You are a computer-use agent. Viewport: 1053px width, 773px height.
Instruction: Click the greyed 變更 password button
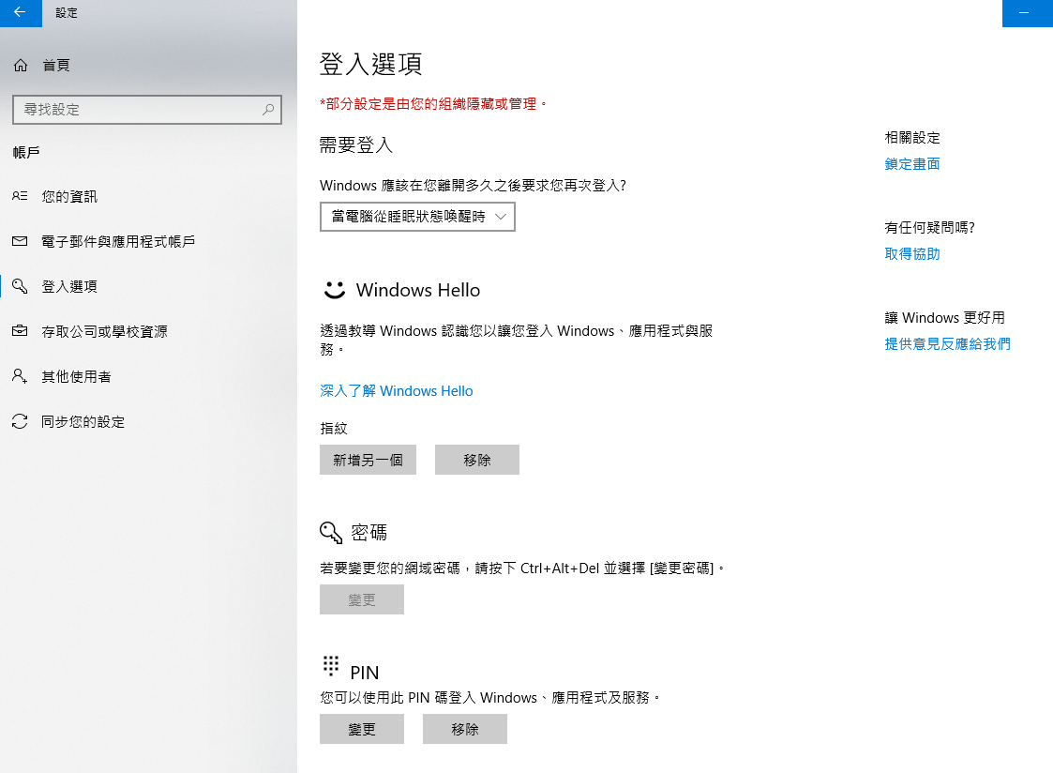coord(362,599)
